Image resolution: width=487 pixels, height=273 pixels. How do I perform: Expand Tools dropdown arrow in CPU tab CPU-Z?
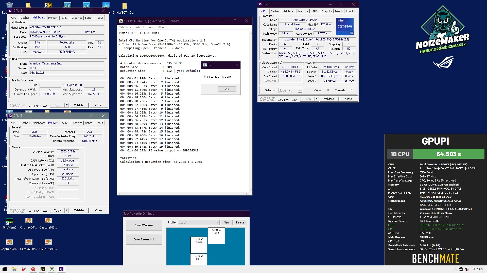[317, 99]
